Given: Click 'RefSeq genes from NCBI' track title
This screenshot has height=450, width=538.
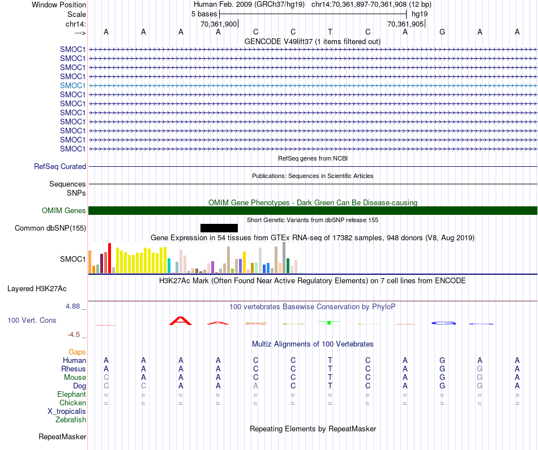Looking at the screenshot, I should pyautogui.click(x=313, y=158).
